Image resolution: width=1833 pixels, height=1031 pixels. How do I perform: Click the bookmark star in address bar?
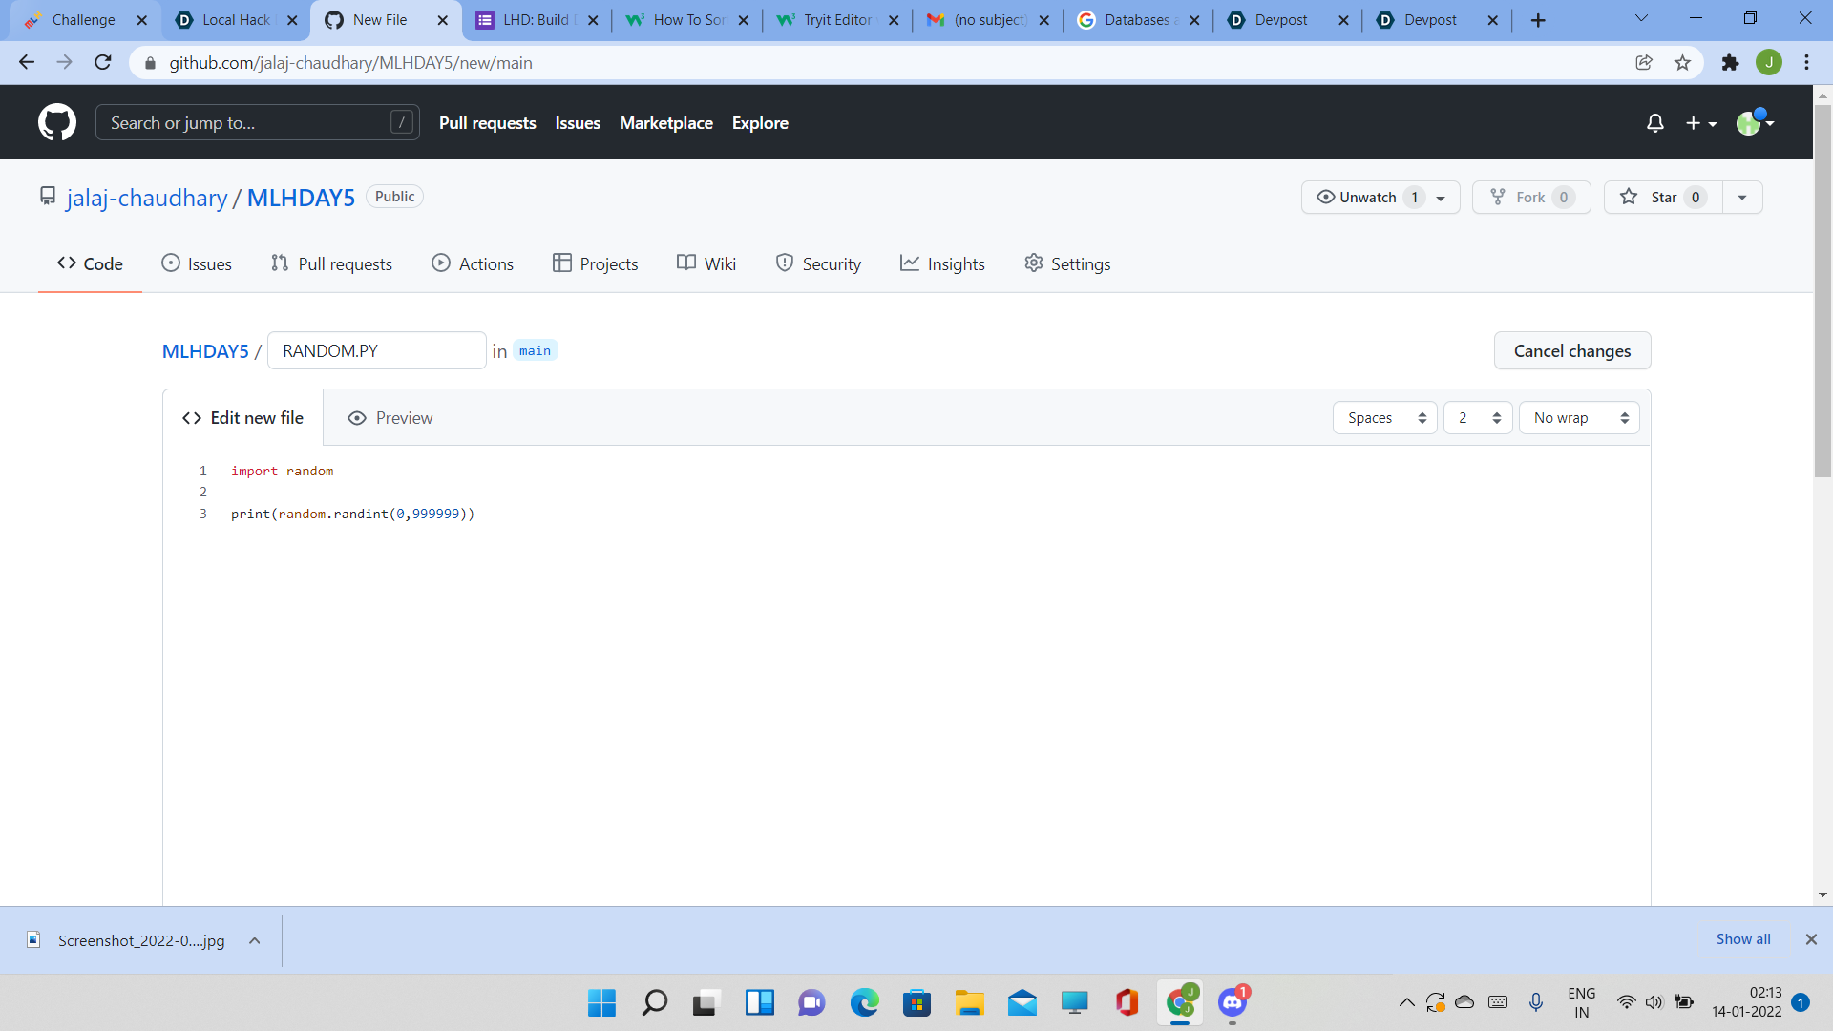point(1682,63)
